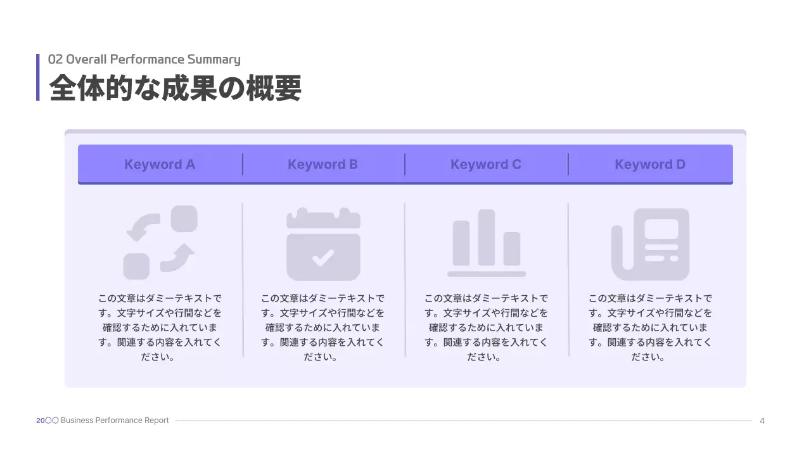
Task: Click the bar chart icon
Action: [x=487, y=243]
